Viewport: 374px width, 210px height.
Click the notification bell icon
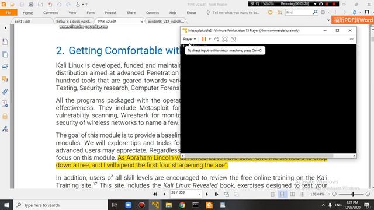point(355,12)
